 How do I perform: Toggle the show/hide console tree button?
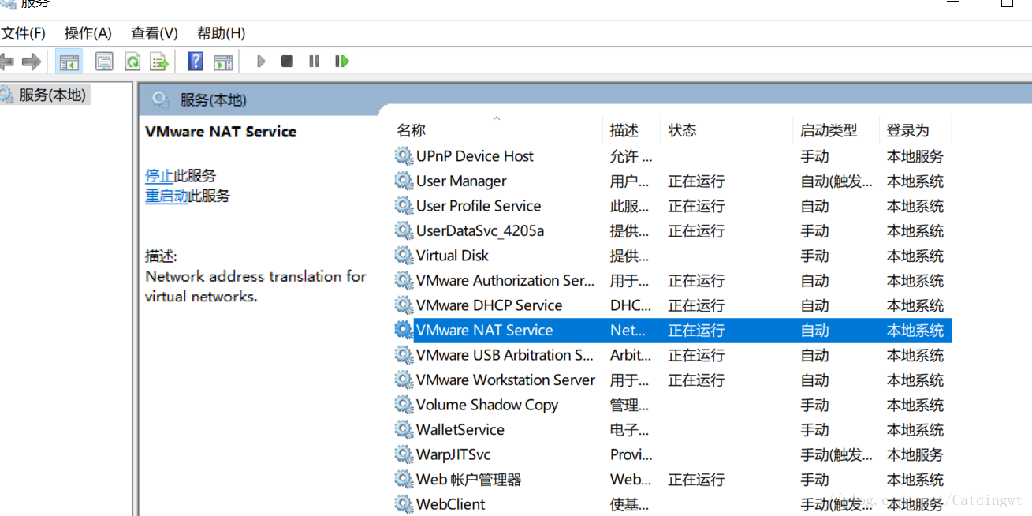point(69,62)
